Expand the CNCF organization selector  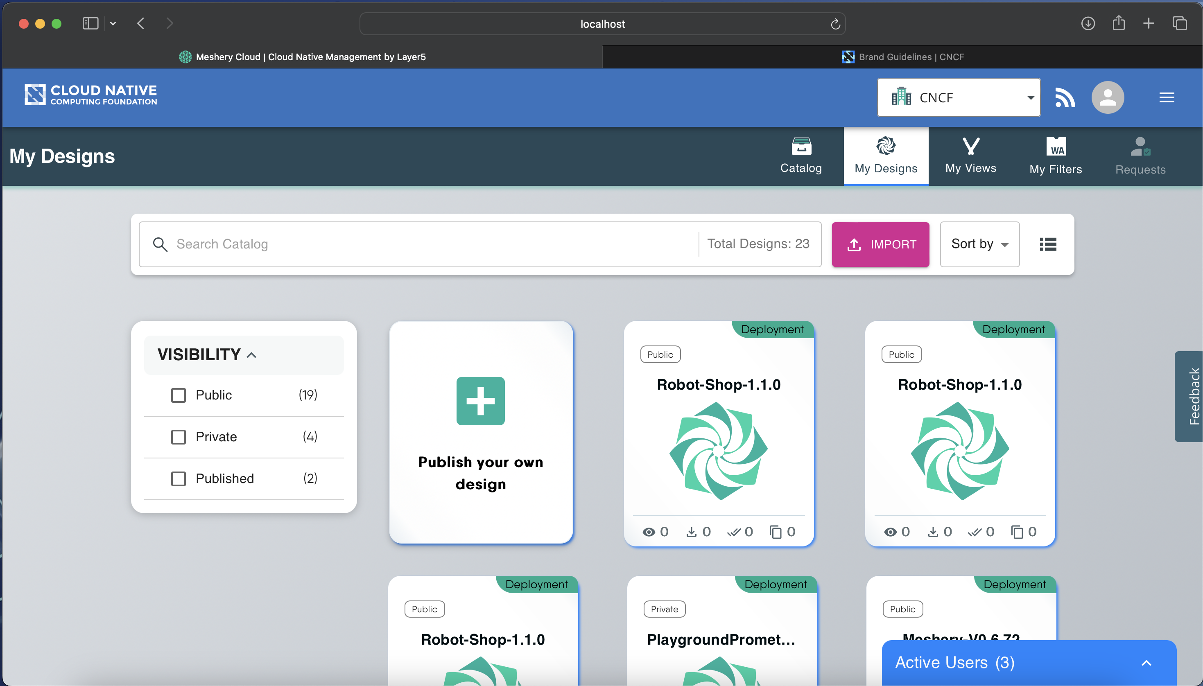point(1030,97)
